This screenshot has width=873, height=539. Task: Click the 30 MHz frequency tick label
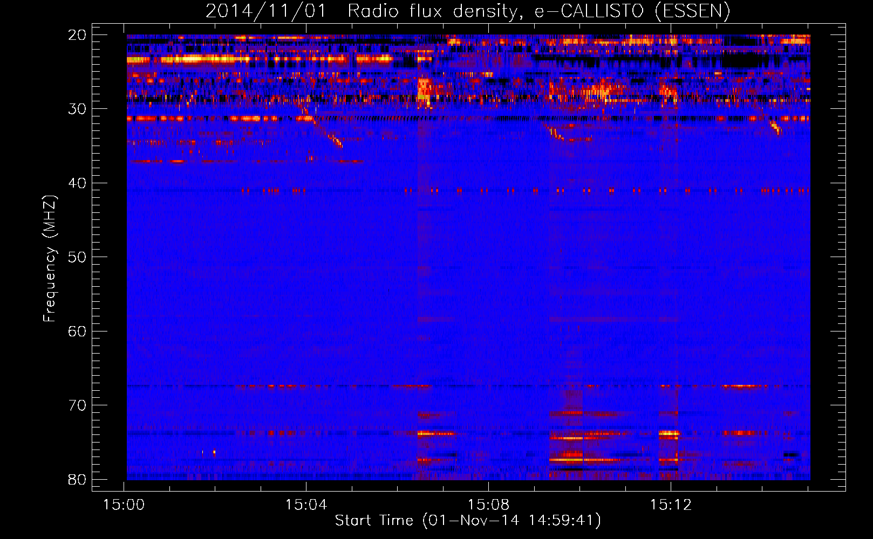(77, 109)
